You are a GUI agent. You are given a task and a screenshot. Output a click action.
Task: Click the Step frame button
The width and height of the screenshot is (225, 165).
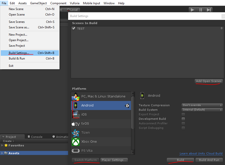209,10
